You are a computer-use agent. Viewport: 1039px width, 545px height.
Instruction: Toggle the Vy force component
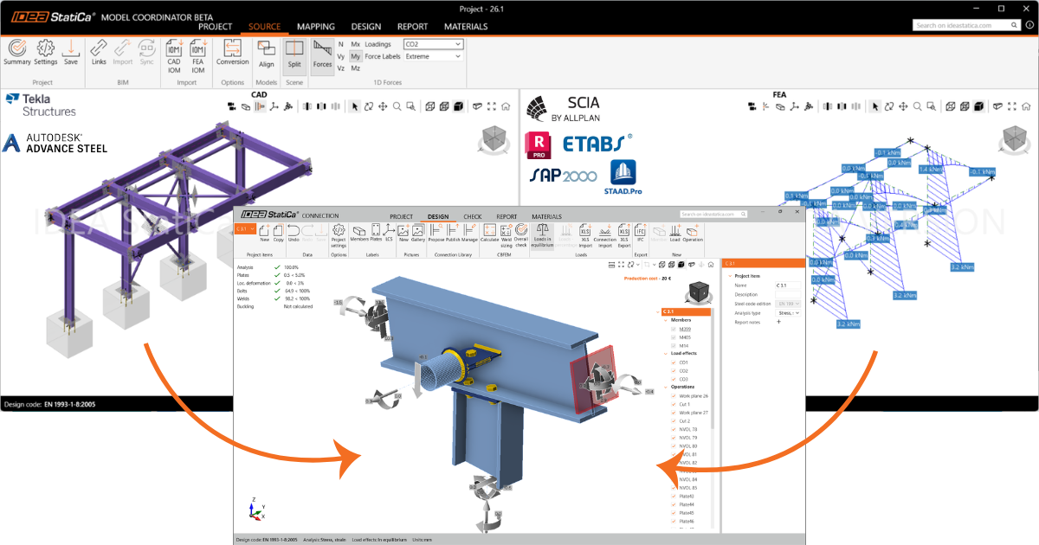click(x=341, y=56)
